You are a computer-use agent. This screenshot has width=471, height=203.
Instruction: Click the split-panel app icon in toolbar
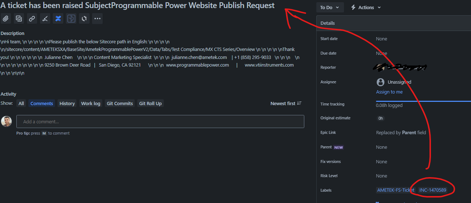pos(71,19)
